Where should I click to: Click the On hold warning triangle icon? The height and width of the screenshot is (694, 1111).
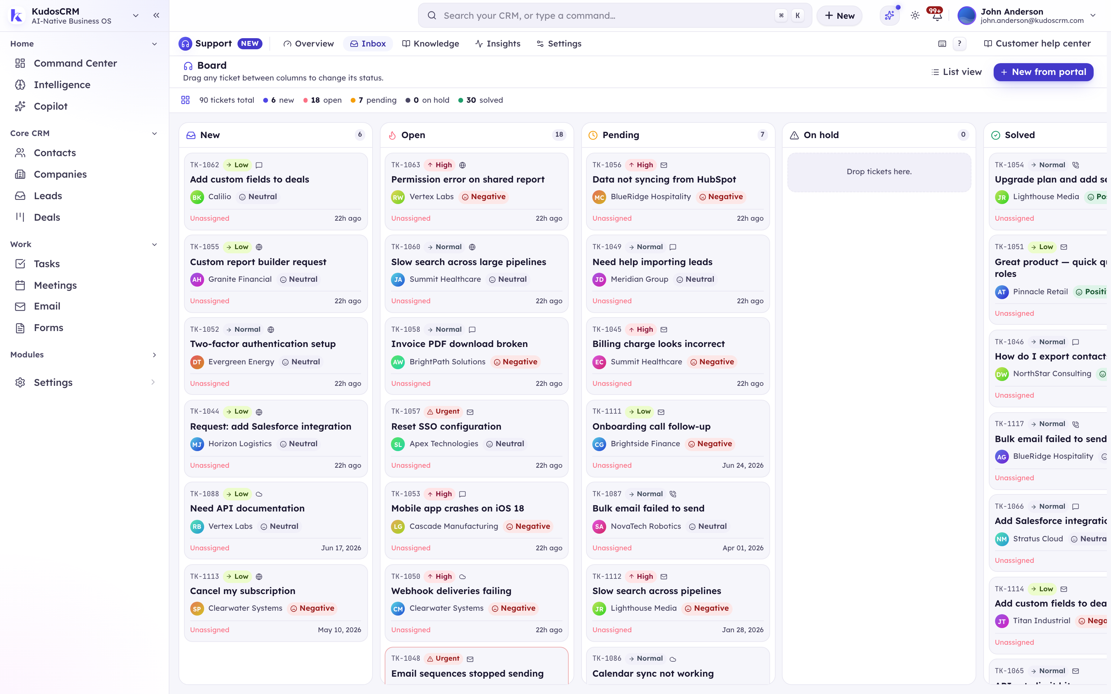(794, 135)
